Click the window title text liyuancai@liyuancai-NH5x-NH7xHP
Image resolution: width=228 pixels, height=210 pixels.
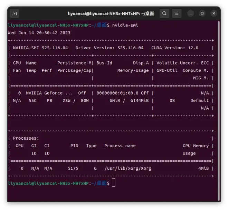click(x=104, y=13)
